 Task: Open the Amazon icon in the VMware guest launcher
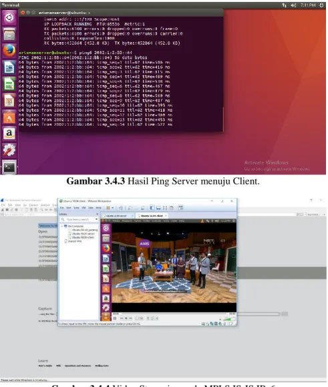tap(106, 298)
